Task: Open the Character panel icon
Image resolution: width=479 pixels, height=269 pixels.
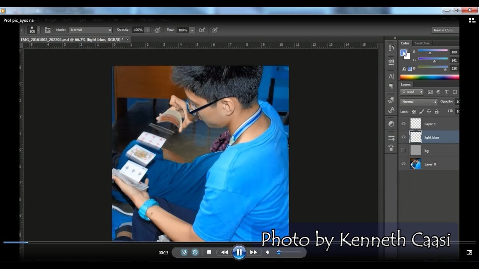Action: 391,76
